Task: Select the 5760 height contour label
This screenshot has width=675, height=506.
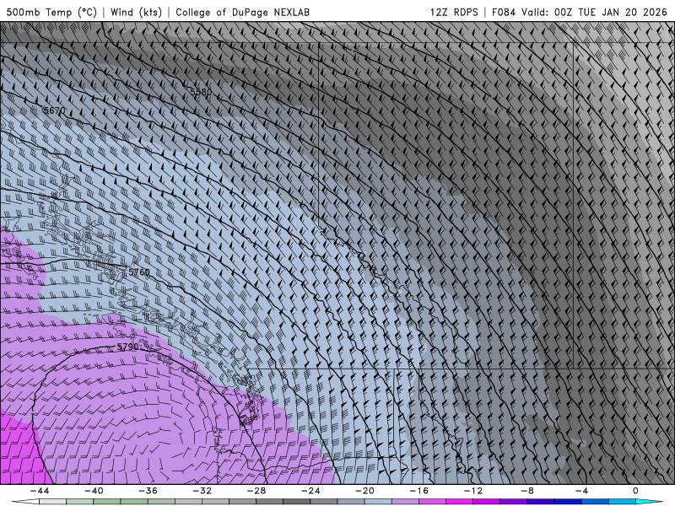Action: point(139,272)
